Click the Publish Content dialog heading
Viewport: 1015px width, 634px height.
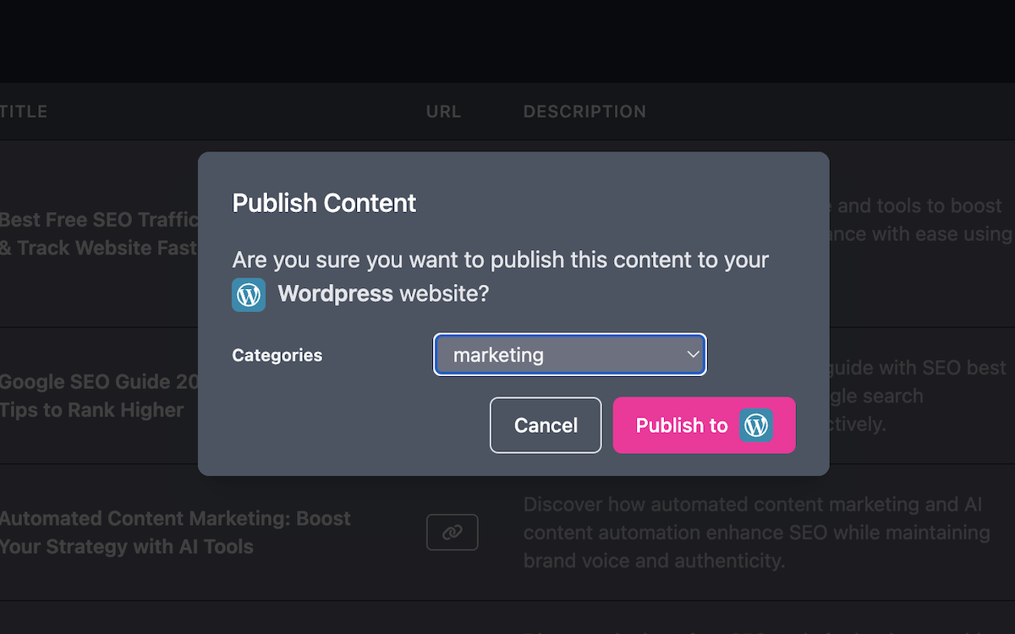[324, 203]
